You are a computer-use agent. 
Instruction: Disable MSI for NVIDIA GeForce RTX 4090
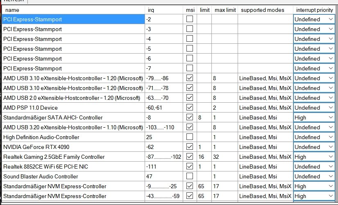click(x=190, y=147)
